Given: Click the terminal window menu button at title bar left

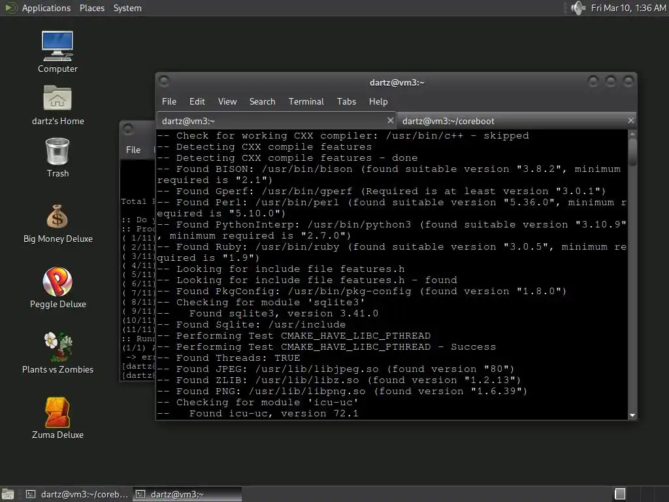Looking at the screenshot, I should [164, 81].
